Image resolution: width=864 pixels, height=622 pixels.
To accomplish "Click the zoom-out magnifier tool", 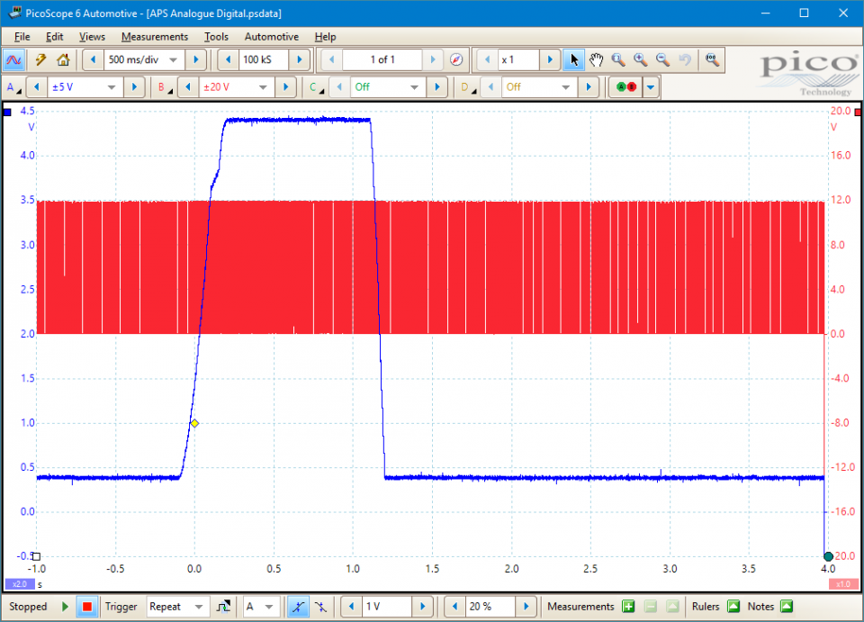I will (x=662, y=60).
